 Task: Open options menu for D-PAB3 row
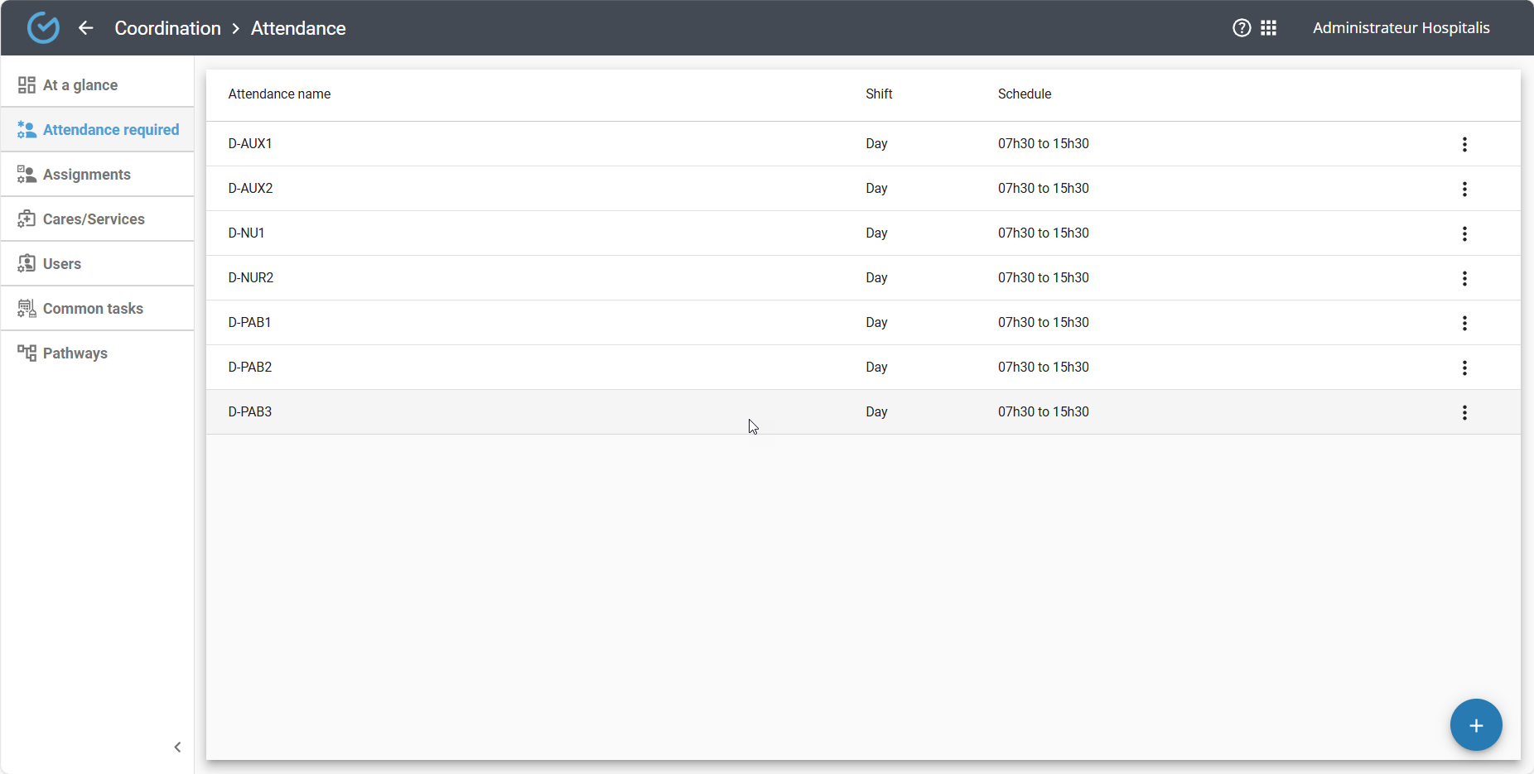1464,412
